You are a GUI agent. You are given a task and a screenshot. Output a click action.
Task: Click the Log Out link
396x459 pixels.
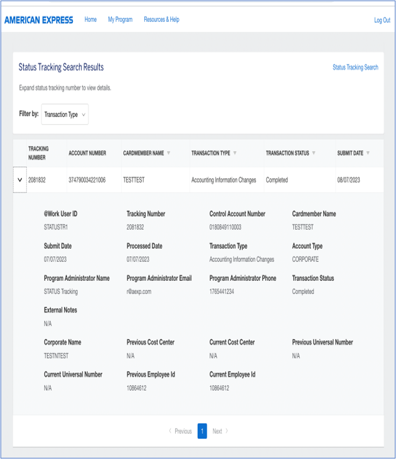point(382,21)
